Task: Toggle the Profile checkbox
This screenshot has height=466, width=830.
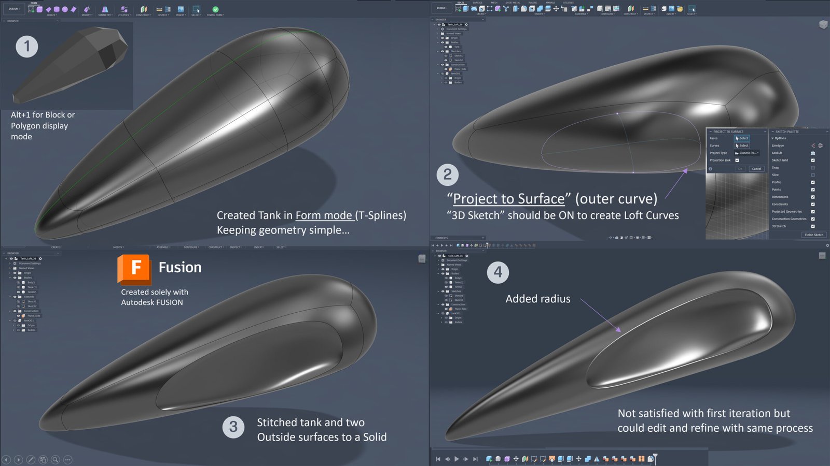Action: pos(813,182)
